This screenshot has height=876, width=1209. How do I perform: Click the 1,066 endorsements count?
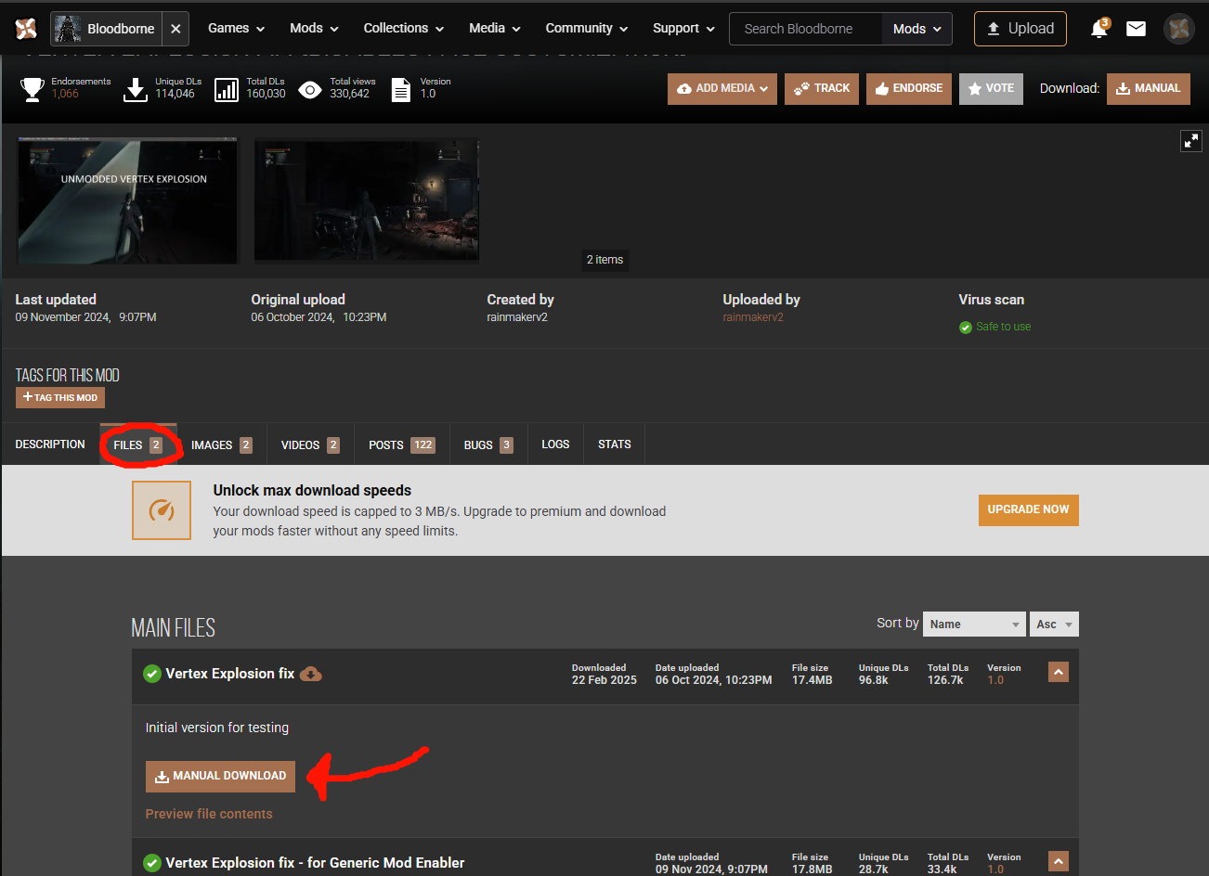(x=65, y=94)
